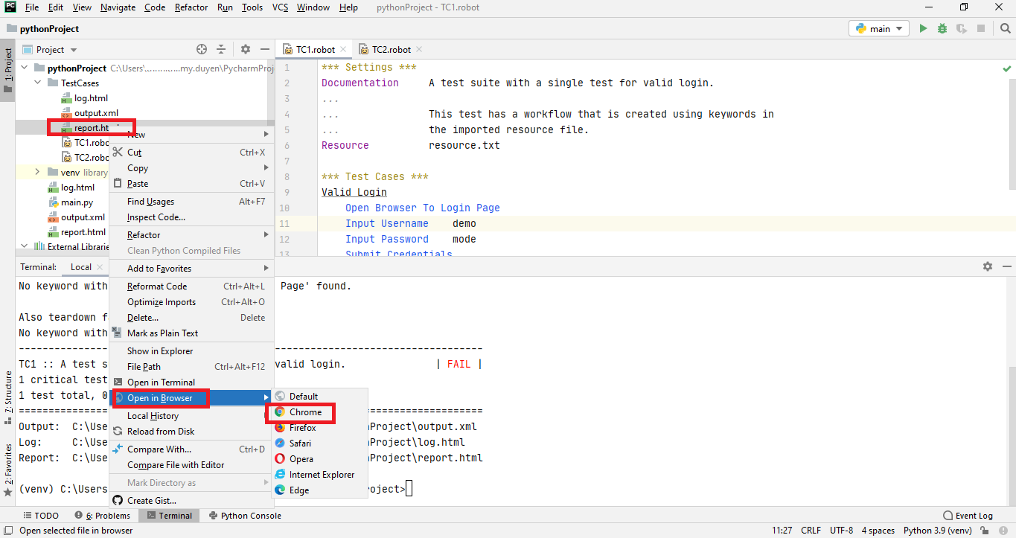Collapse all in the Project panel toolbar
This screenshot has width=1016, height=538.
click(x=221, y=50)
